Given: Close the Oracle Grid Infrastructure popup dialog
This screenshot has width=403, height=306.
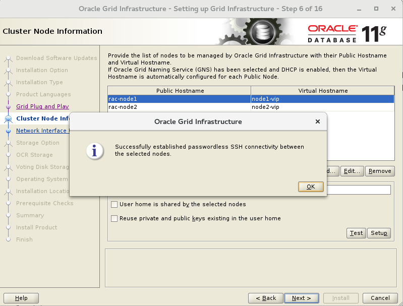Looking at the screenshot, I should click(318, 121).
